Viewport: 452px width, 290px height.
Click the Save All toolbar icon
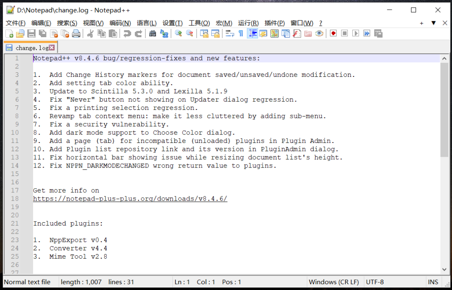43,33
